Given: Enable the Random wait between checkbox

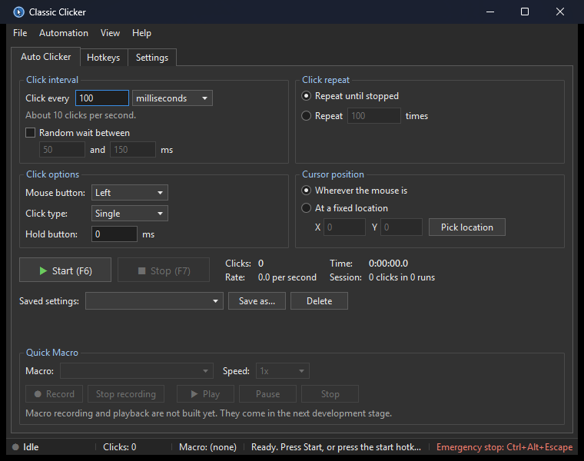Looking at the screenshot, I should (30, 133).
